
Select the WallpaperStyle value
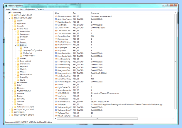63,113
